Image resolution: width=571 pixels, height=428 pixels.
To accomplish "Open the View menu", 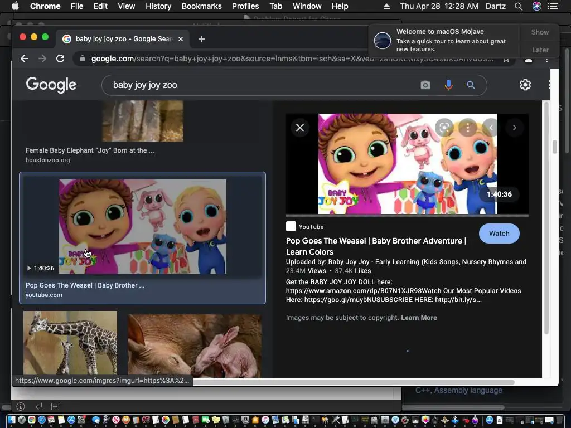I will 127,6.
